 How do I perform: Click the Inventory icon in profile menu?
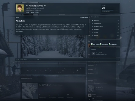(92, 20)
